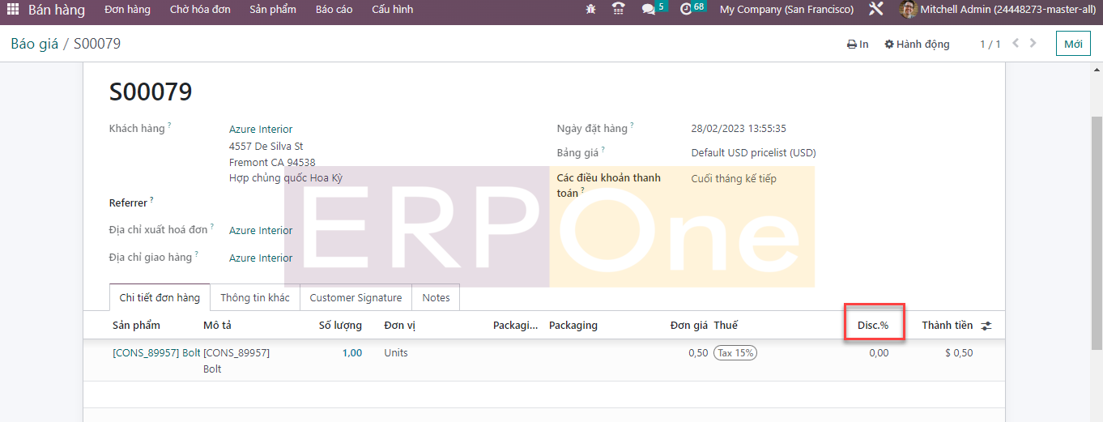Viewport: 1103px width, 422px height.
Task: Click the In print button
Action: tap(858, 45)
